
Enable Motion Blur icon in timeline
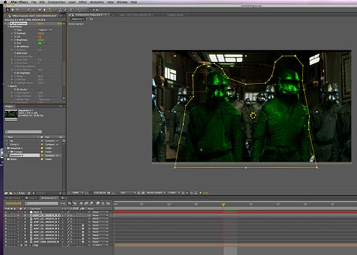pos(91,203)
